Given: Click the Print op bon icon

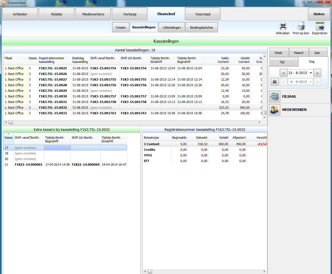Looking at the screenshot, I should point(301,27).
